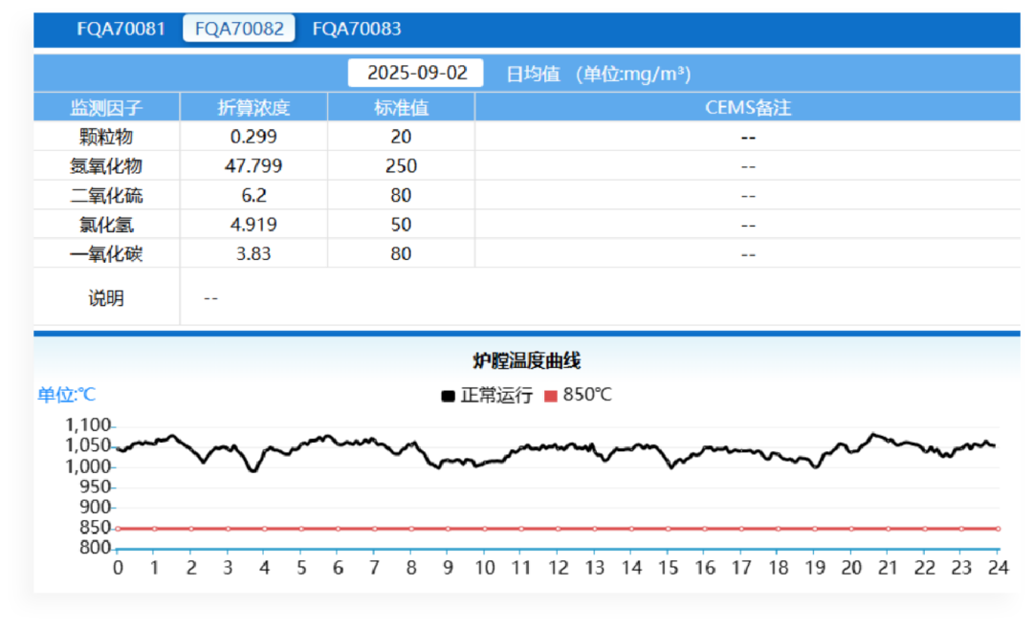Screen dimensions: 1033x628
Task: Select the 氮氧化物 row label
Action: 106,166
